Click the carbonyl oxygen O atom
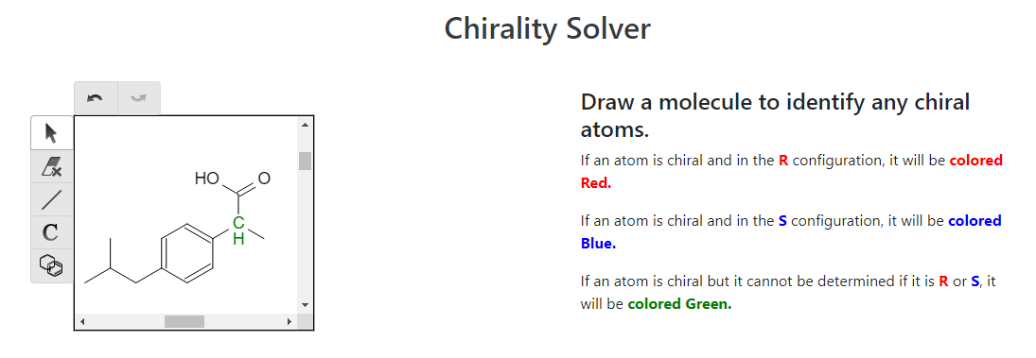1036x358 pixels. click(264, 178)
